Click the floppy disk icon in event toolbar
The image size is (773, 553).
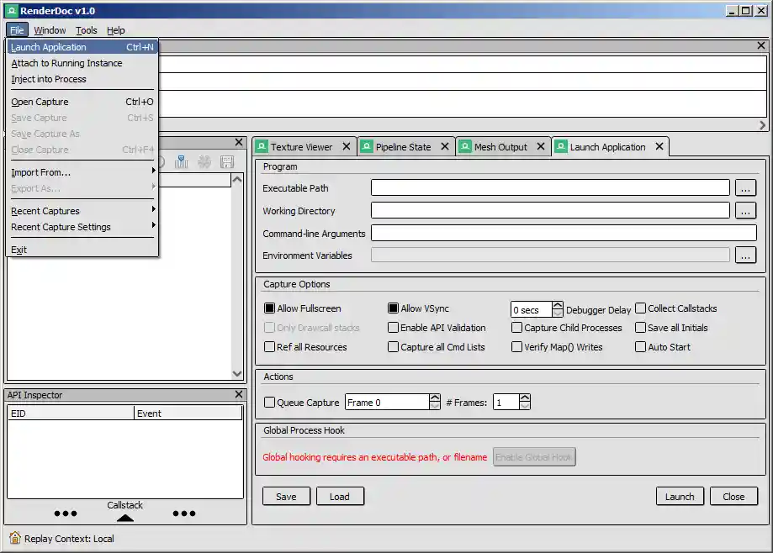point(226,162)
